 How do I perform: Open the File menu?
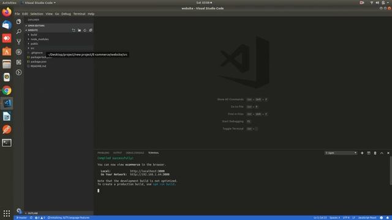pos(17,13)
